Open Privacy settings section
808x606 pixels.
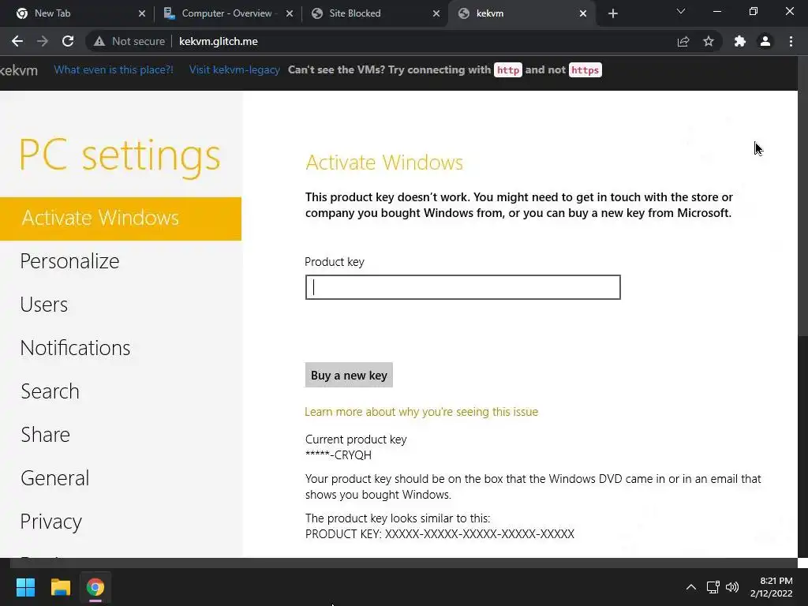click(51, 522)
